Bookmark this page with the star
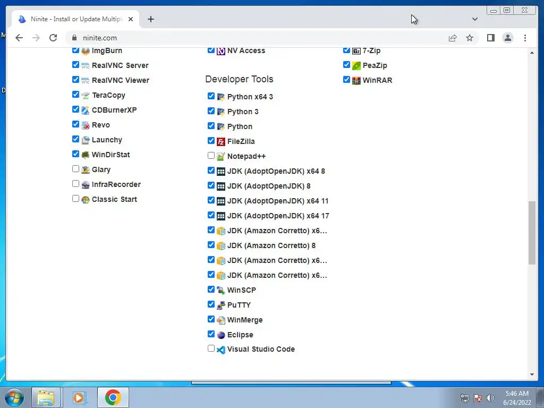The image size is (544, 408). pos(470,38)
